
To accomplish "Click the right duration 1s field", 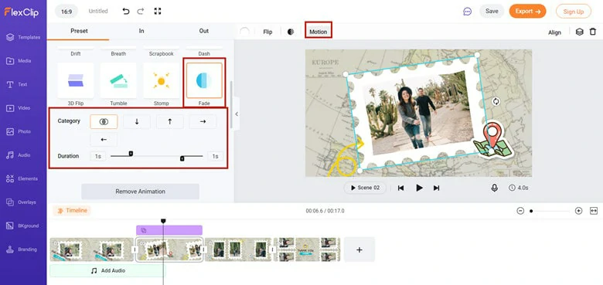I will 216,156.
